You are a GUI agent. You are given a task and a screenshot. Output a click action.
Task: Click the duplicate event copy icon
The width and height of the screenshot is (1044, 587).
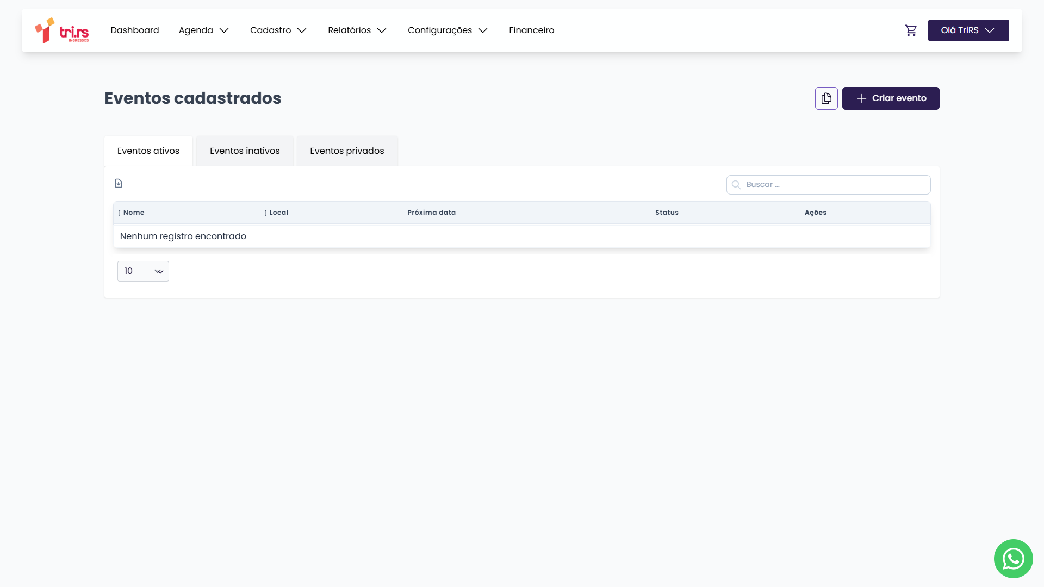point(826,98)
